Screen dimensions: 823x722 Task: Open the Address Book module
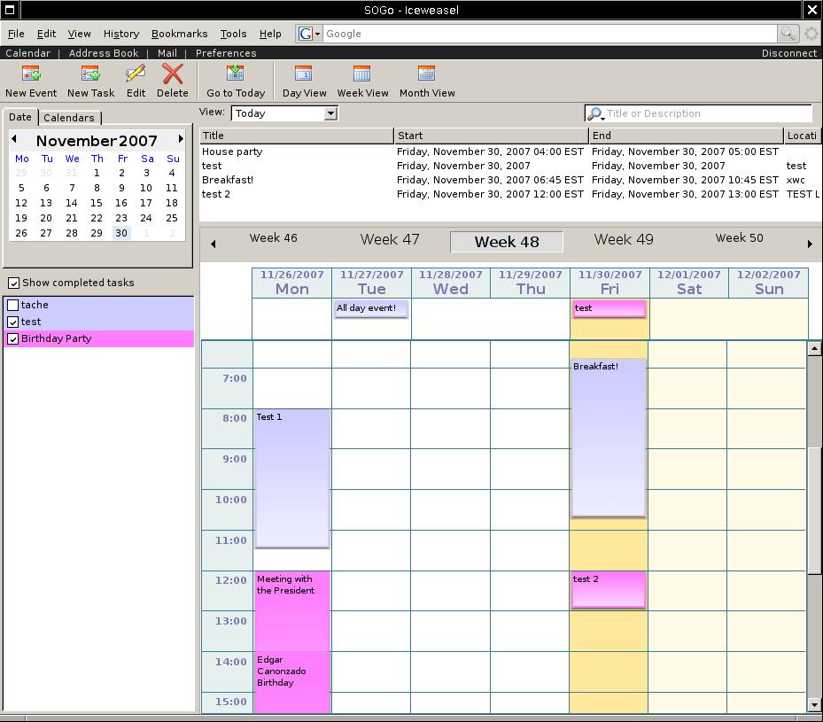click(x=104, y=53)
